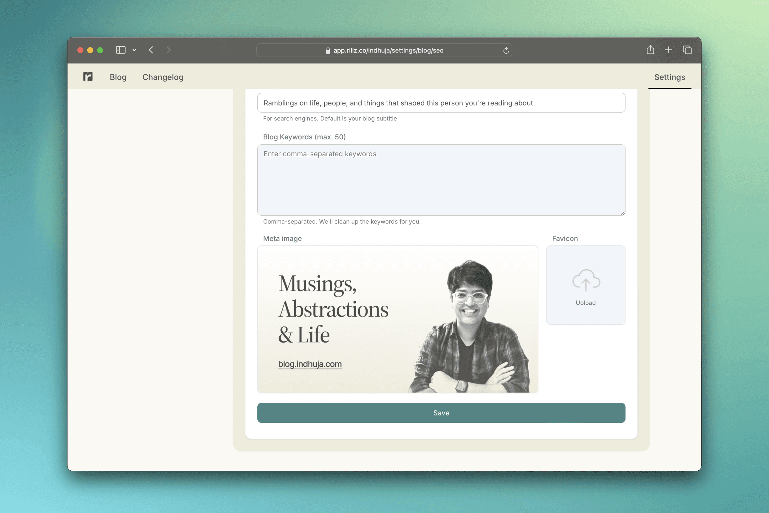Image resolution: width=769 pixels, height=513 pixels.
Task: Click the blog description input field
Action: tap(441, 103)
